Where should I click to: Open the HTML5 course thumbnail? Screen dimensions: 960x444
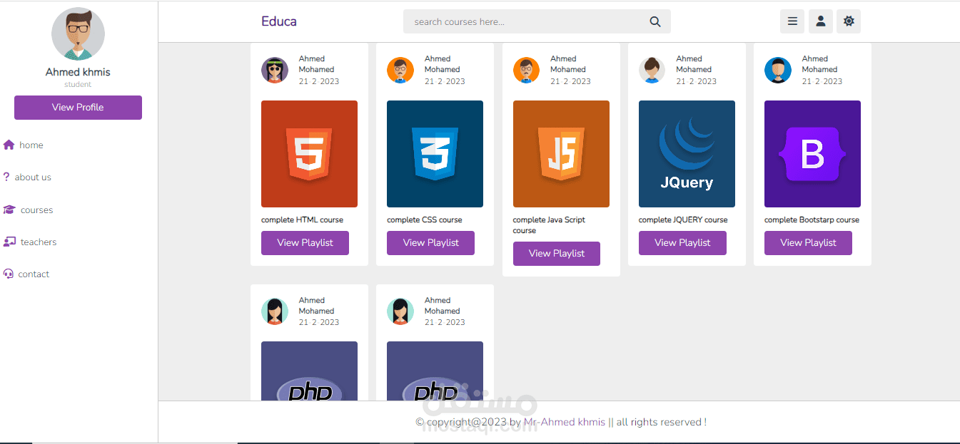click(309, 154)
